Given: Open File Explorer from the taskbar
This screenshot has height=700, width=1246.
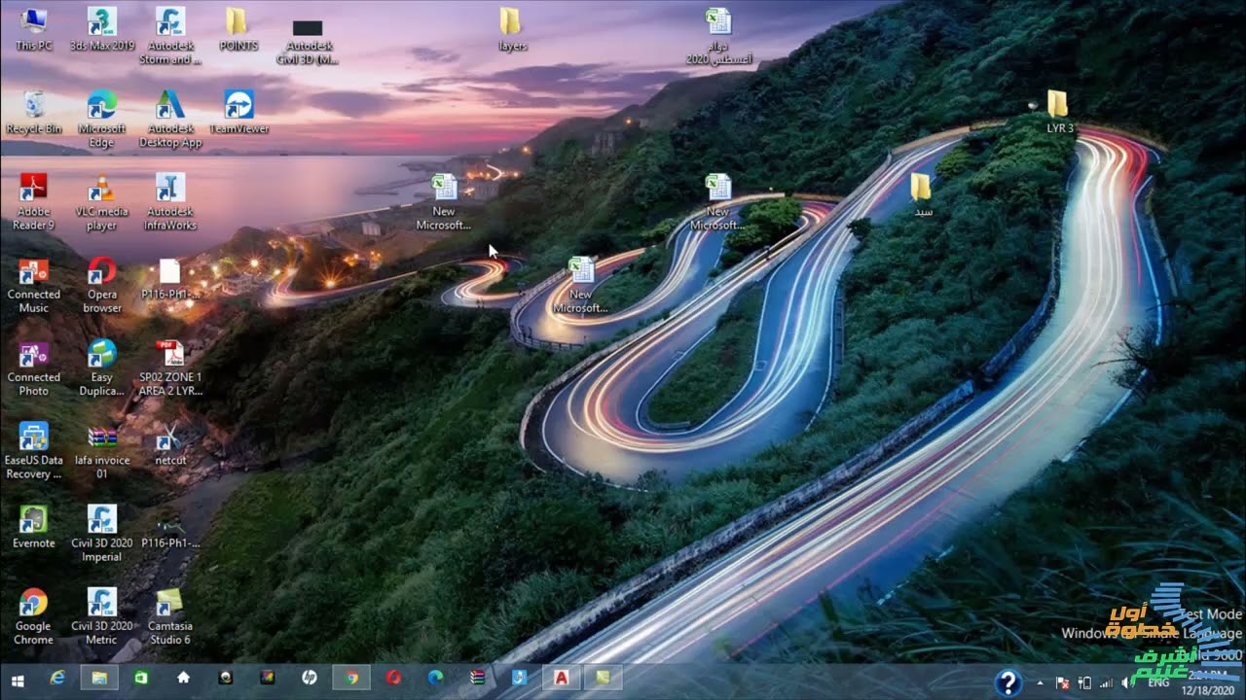Looking at the screenshot, I should point(99,678).
